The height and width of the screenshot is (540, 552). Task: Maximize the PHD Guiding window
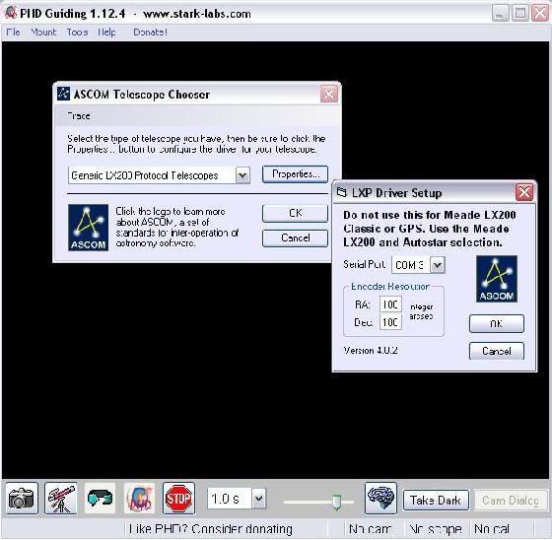pos(520,14)
